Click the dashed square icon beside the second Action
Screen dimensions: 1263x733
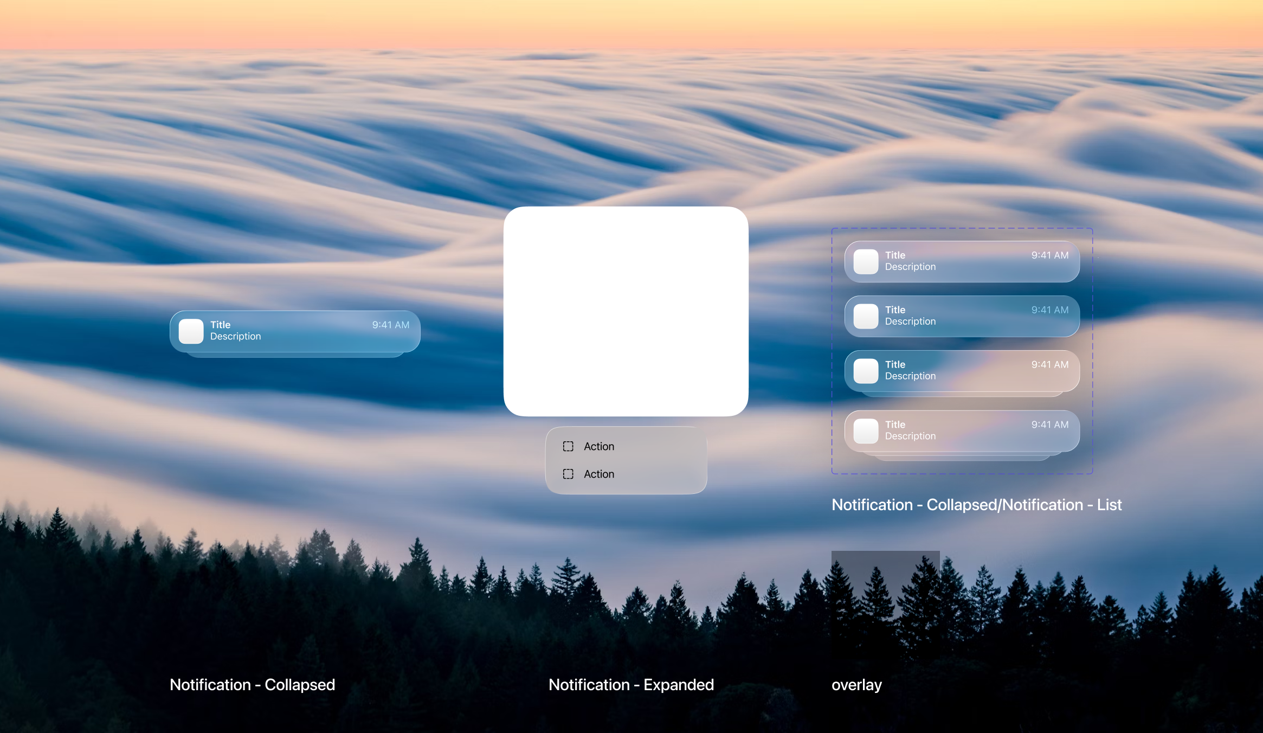[x=568, y=474]
